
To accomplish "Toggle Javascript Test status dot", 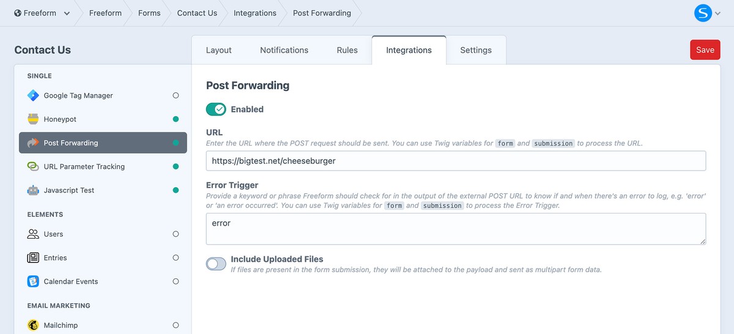I will (176, 190).
